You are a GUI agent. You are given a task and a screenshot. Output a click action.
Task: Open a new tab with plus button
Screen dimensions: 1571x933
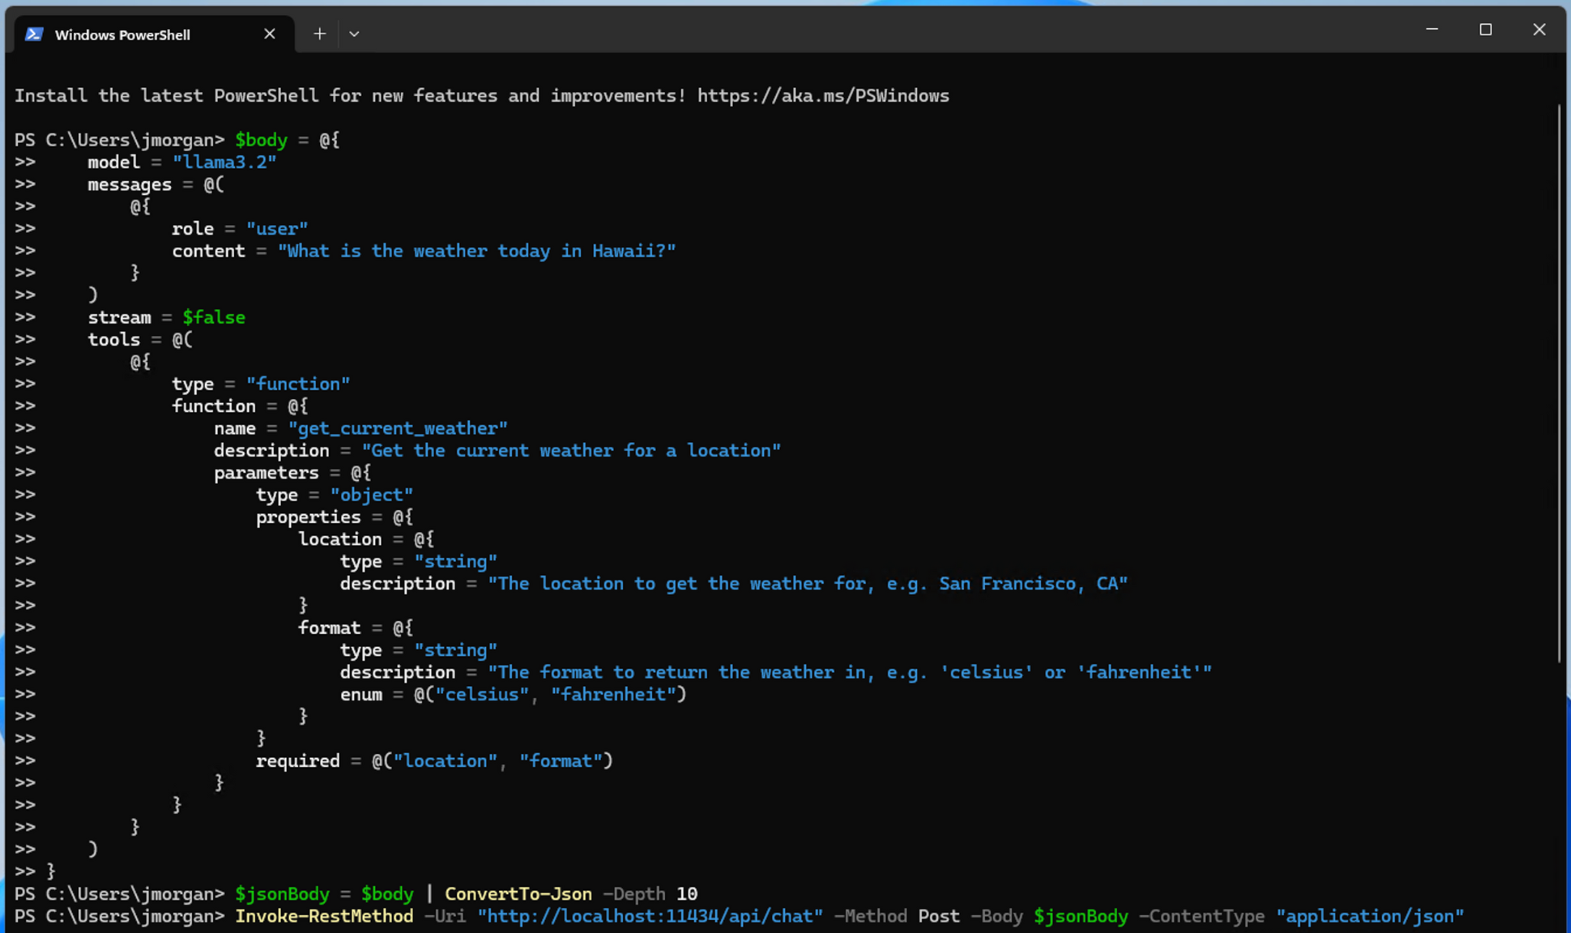coord(320,34)
